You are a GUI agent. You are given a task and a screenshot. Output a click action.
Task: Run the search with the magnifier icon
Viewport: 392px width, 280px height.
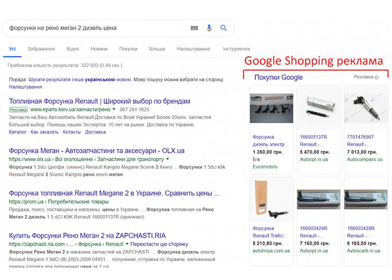point(223,28)
